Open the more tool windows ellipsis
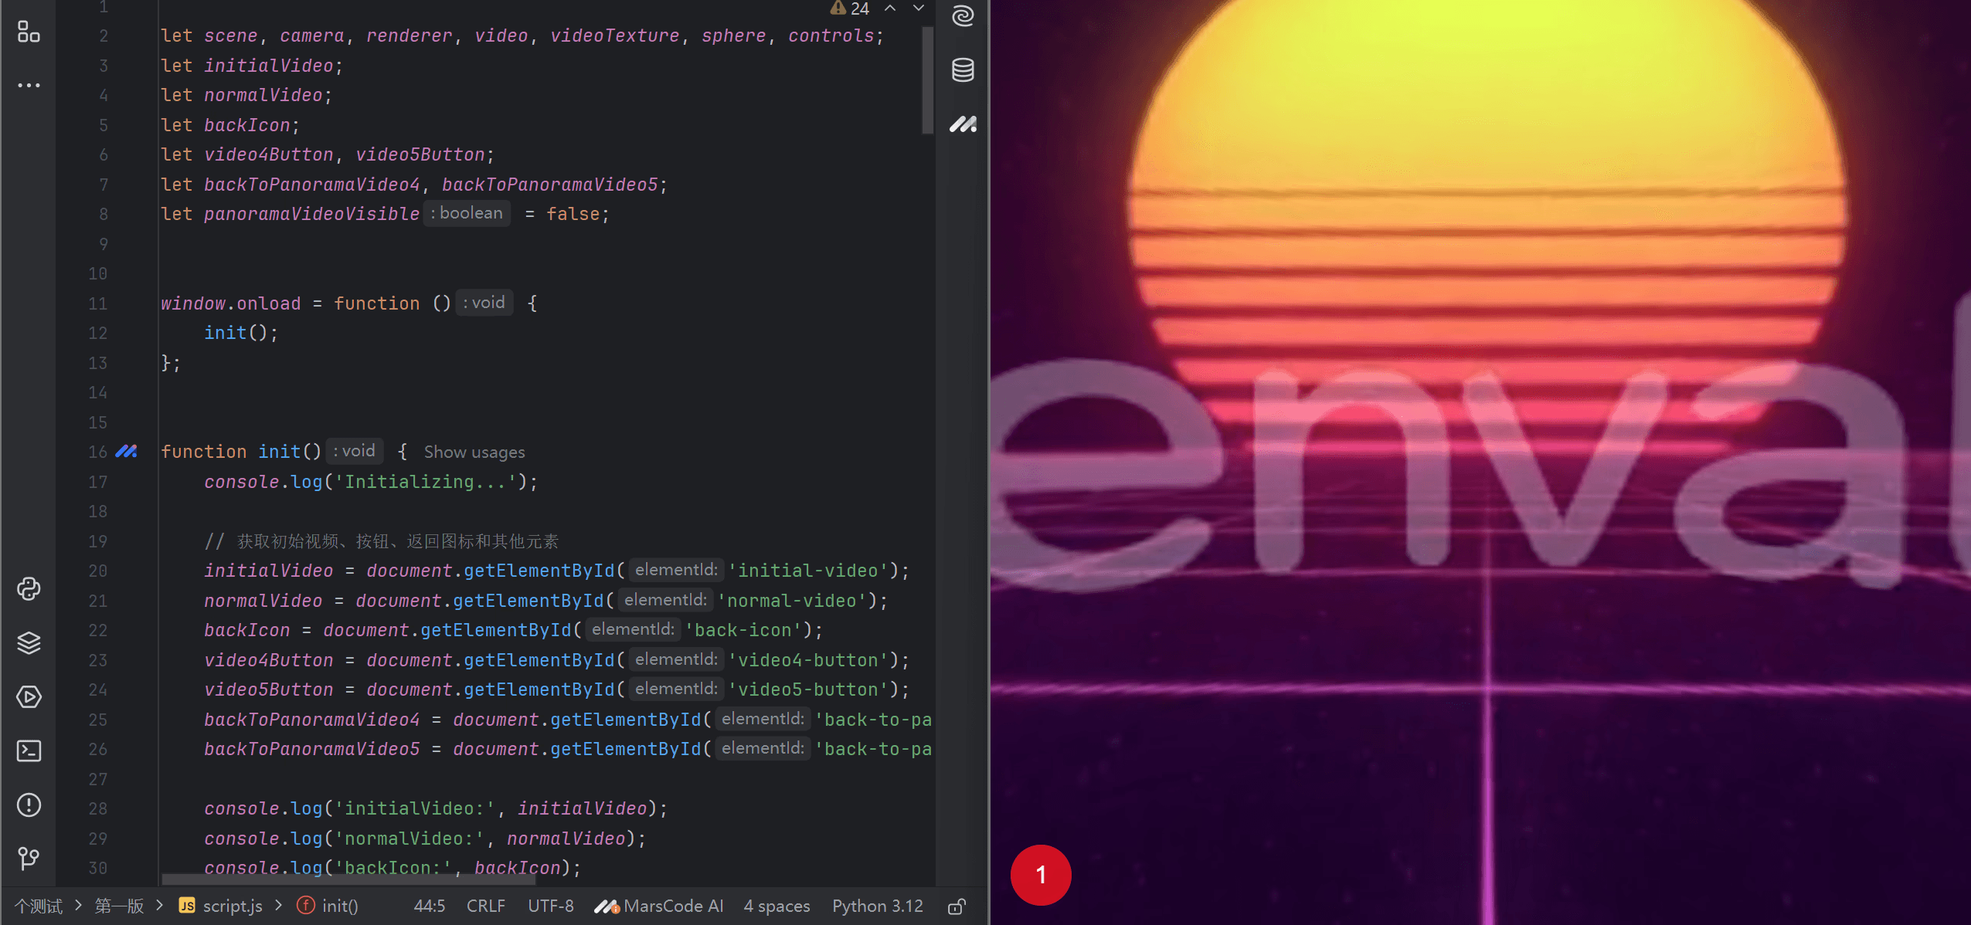Image resolution: width=1971 pixels, height=925 pixels. 29,85
